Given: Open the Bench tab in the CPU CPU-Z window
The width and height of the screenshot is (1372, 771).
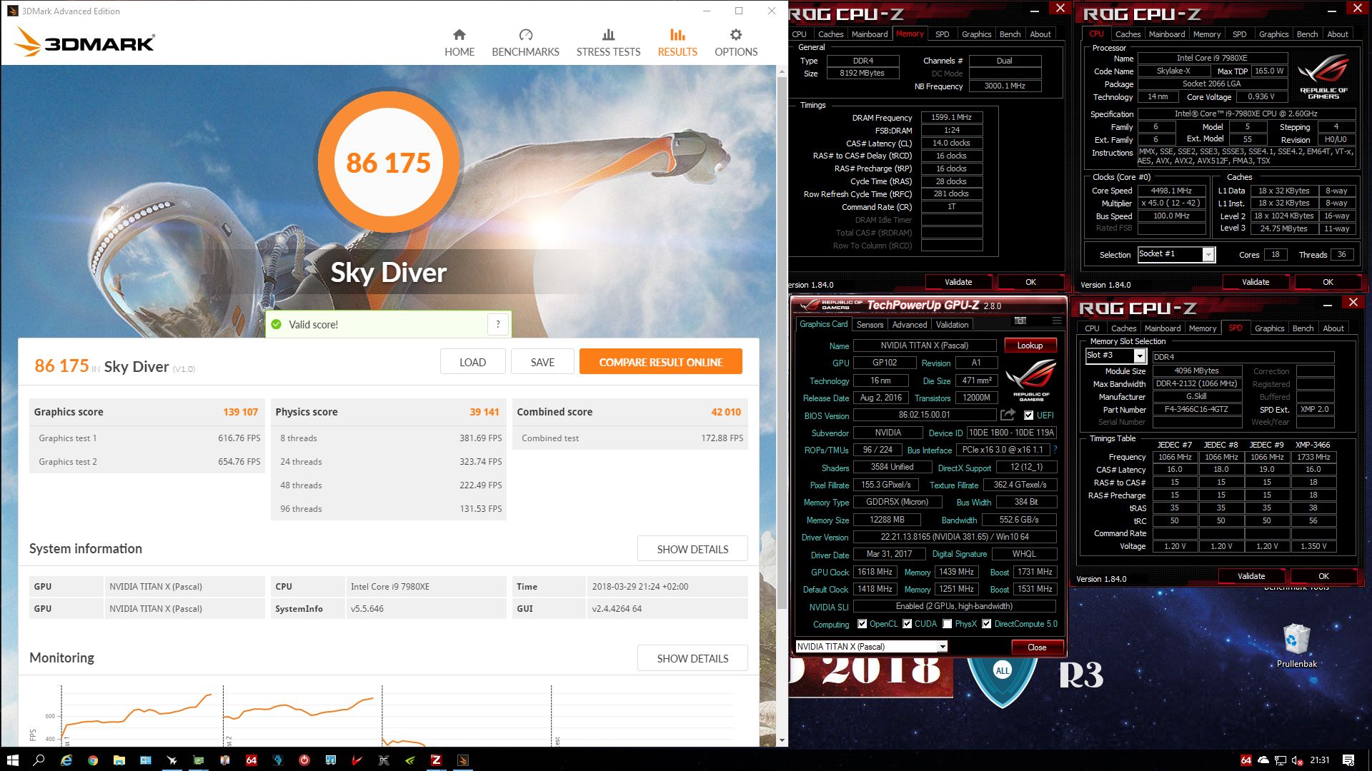Looking at the screenshot, I should tap(1307, 34).
